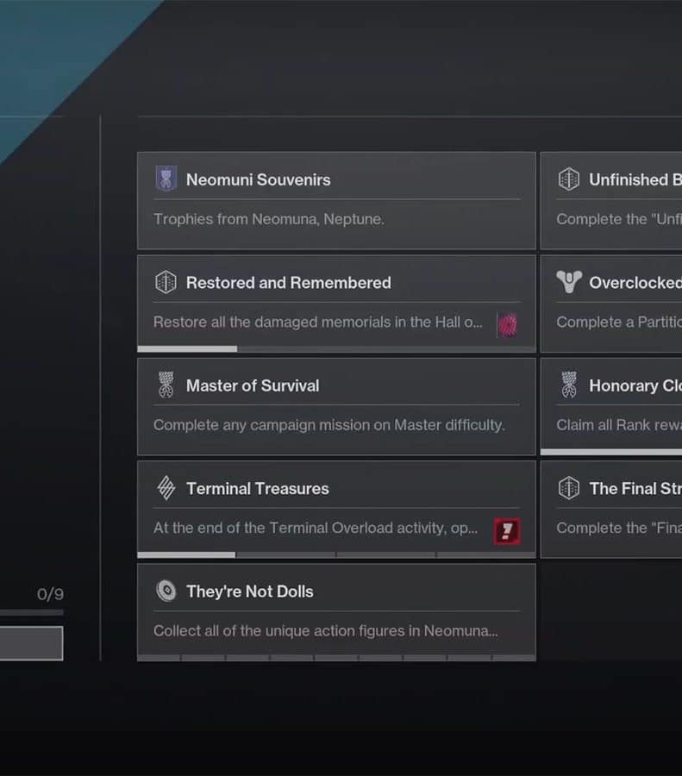Click 'Collect all of the unique action figures' text
The width and height of the screenshot is (682, 776).
pyautogui.click(x=326, y=630)
